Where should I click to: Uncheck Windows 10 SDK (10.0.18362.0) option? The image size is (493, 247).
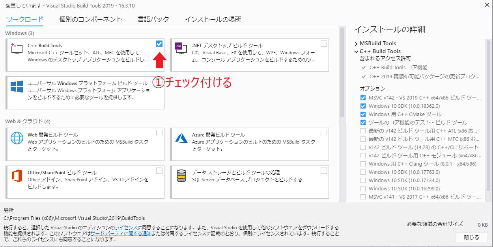click(363, 106)
